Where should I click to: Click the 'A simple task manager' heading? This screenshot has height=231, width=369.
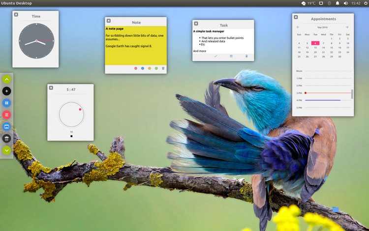[x=209, y=31]
